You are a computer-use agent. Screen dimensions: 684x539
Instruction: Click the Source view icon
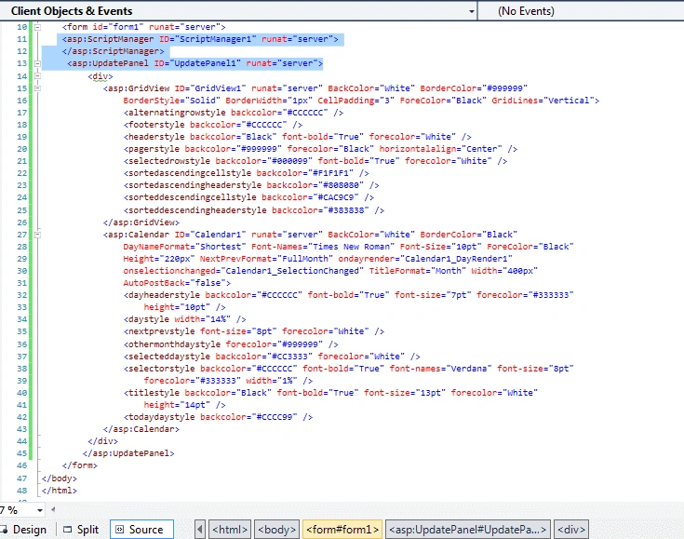tap(119, 530)
